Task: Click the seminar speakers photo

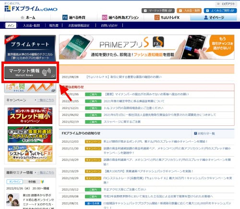Action: click(13, 200)
